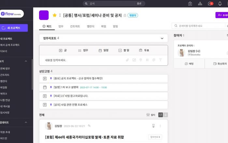Viewport: 228px width, 143px height.
Task: Open the organization chart icon
Action: pos(200,4)
